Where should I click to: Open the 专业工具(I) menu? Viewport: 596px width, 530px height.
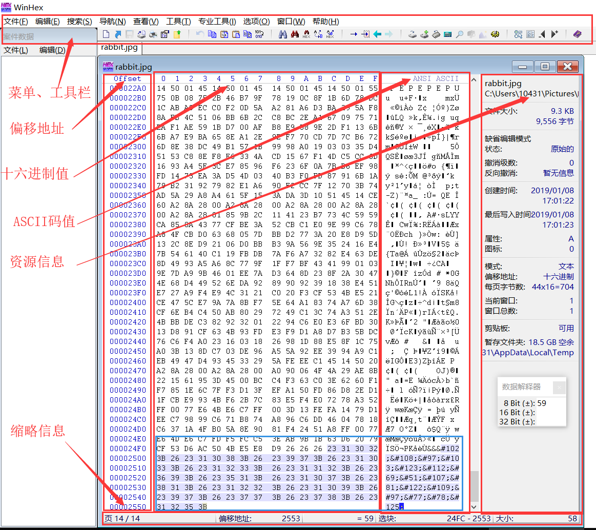[217, 22]
